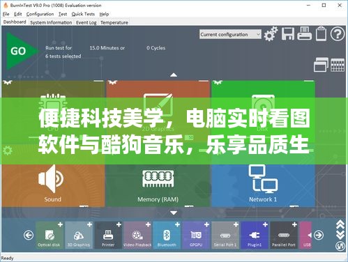Image resolution: width=348 pixels, height=262 pixels.
Task: Click the Video Playback test icon
Action: (x=137, y=236)
